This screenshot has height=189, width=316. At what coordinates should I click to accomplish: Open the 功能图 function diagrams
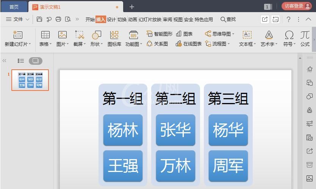click(133, 35)
